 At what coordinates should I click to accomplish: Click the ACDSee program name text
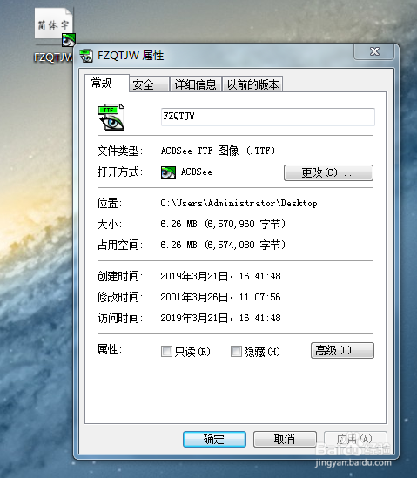(x=196, y=172)
